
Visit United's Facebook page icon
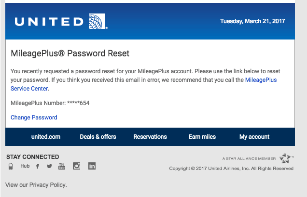click(x=38, y=166)
